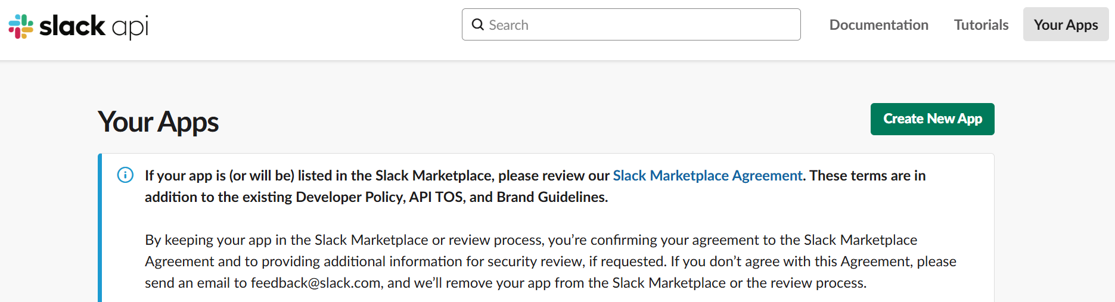Viewport: 1115px width, 302px height.
Task: Click the text 'Developer Policy, API TOS'
Action: tap(380, 197)
